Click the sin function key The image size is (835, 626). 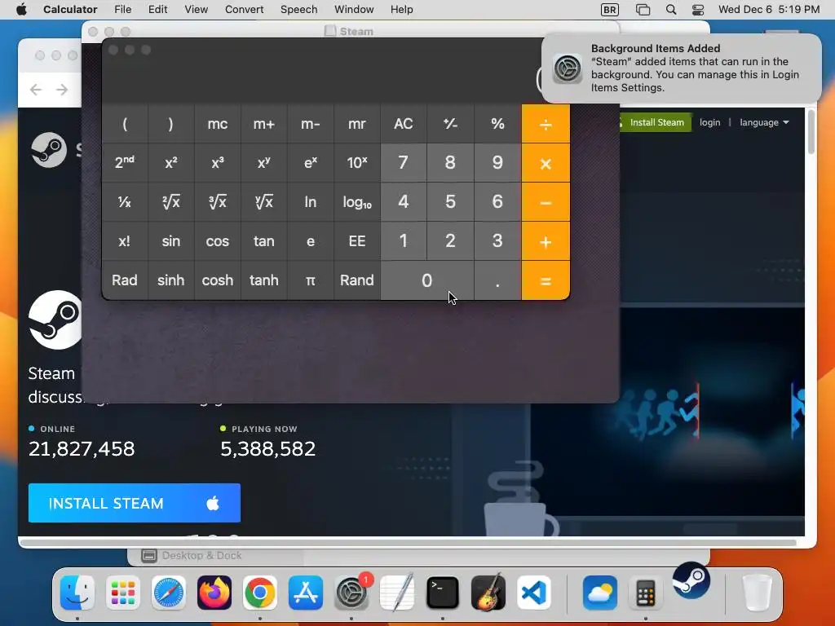[170, 240]
